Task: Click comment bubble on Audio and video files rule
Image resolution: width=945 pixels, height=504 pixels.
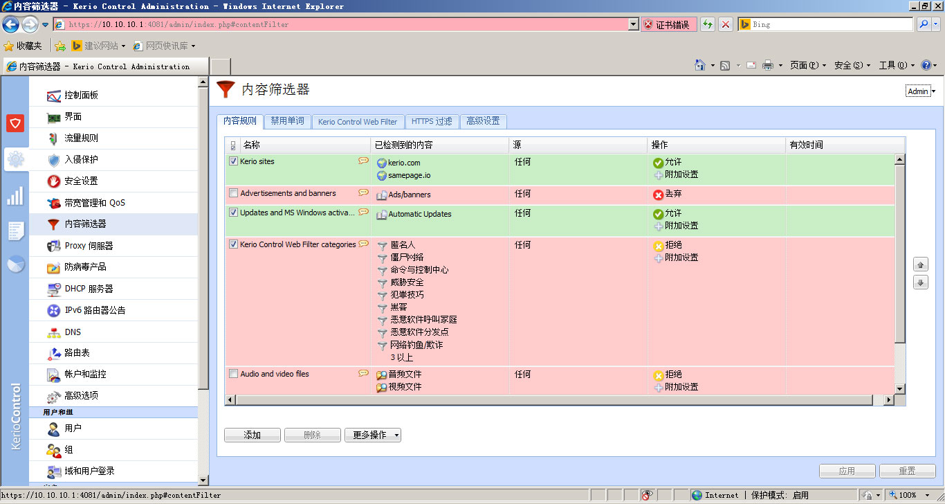Action: point(363,373)
